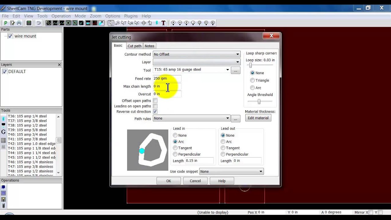The height and width of the screenshot is (220, 391).
Task: Click the Edit material button
Action: pyautogui.click(x=258, y=118)
